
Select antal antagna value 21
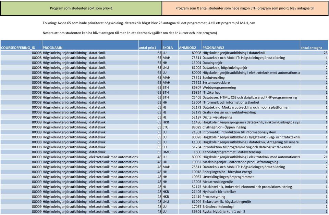click(x=314, y=157)
